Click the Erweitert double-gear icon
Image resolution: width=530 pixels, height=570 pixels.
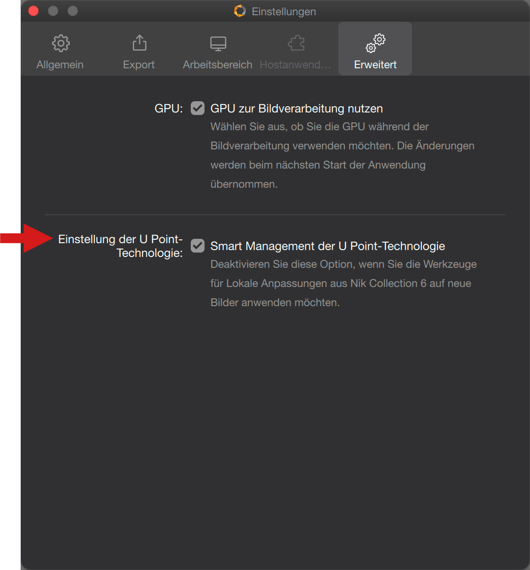pos(376,43)
